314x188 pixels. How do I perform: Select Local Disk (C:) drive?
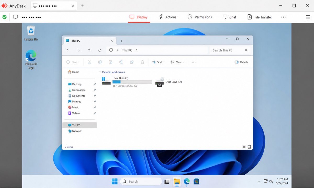(127, 82)
